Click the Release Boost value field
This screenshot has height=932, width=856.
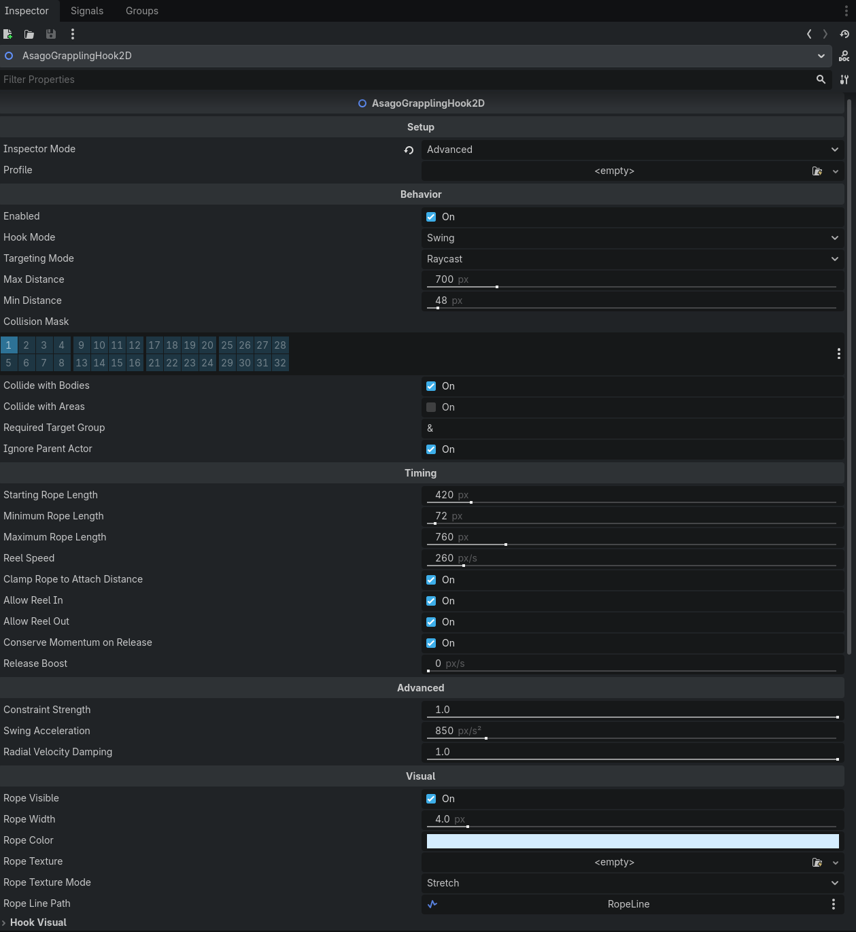[632, 664]
